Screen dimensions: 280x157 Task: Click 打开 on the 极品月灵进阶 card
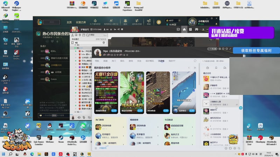point(140,111)
